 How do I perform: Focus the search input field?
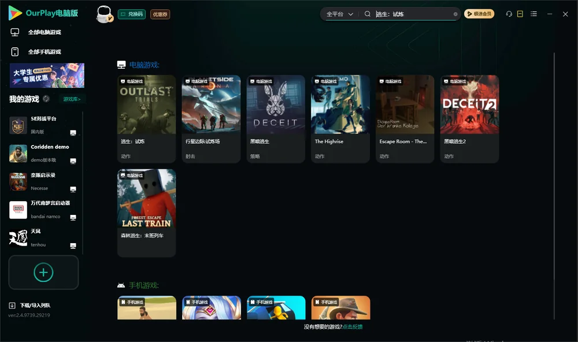pyautogui.click(x=413, y=14)
